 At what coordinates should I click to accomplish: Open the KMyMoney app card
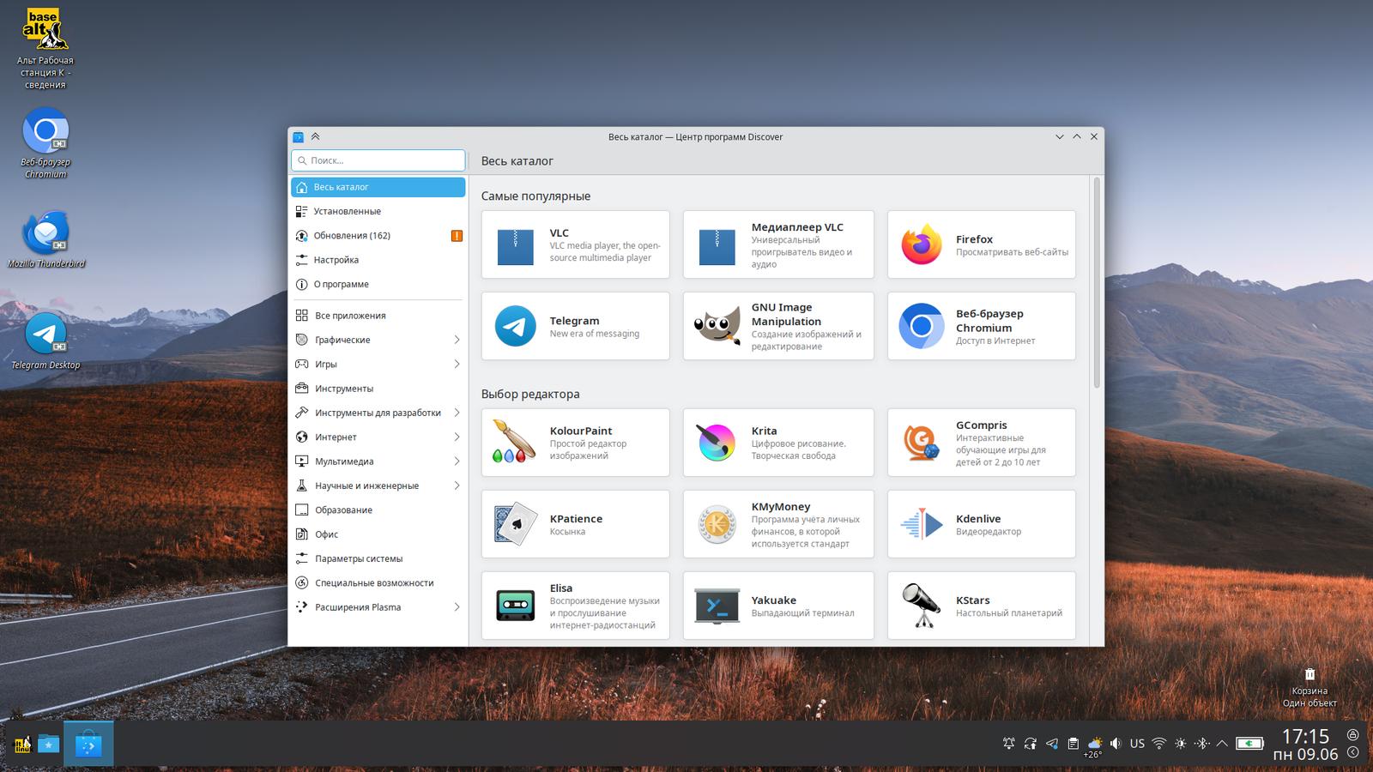[778, 524]
